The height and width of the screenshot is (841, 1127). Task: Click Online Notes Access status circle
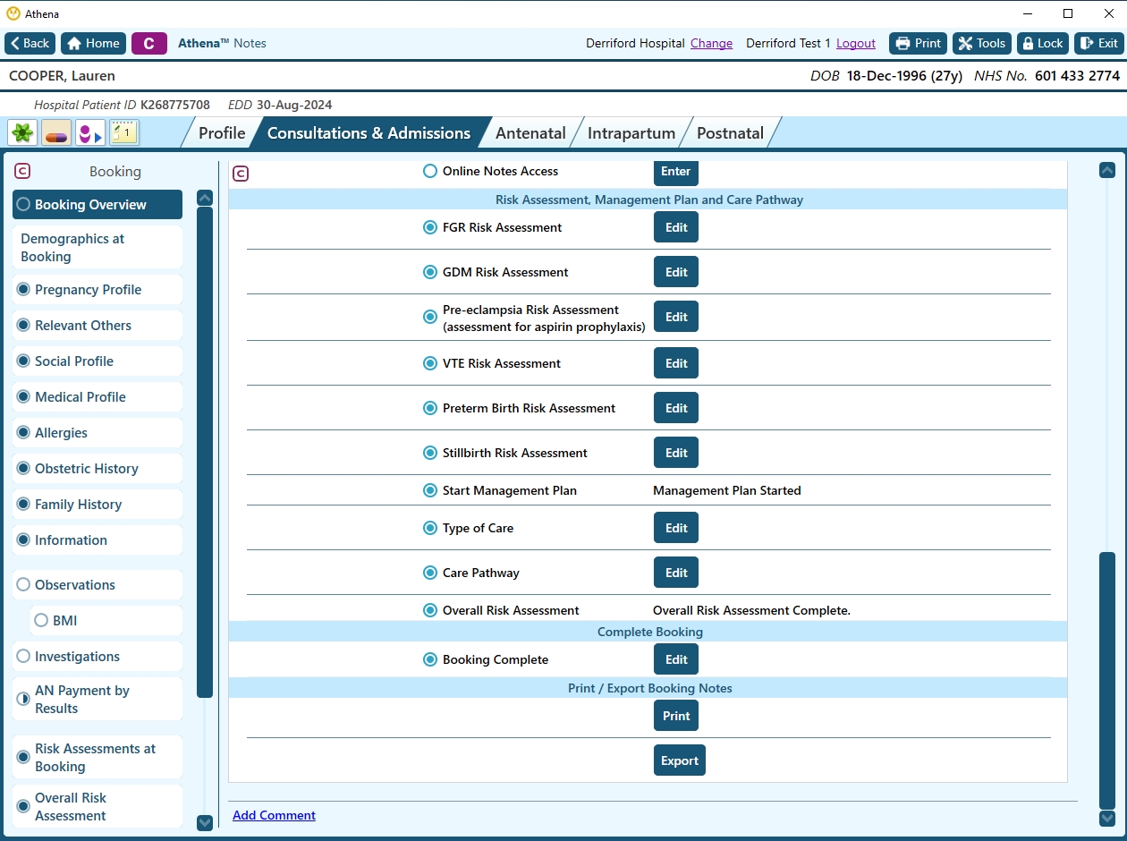pyautogui.click(x=430, y=171)
